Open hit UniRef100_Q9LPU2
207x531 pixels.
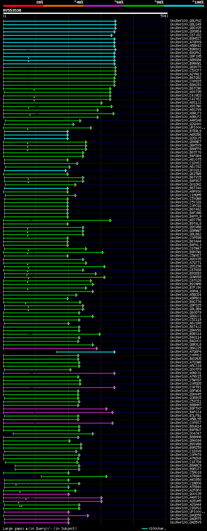tap(186, 21)
